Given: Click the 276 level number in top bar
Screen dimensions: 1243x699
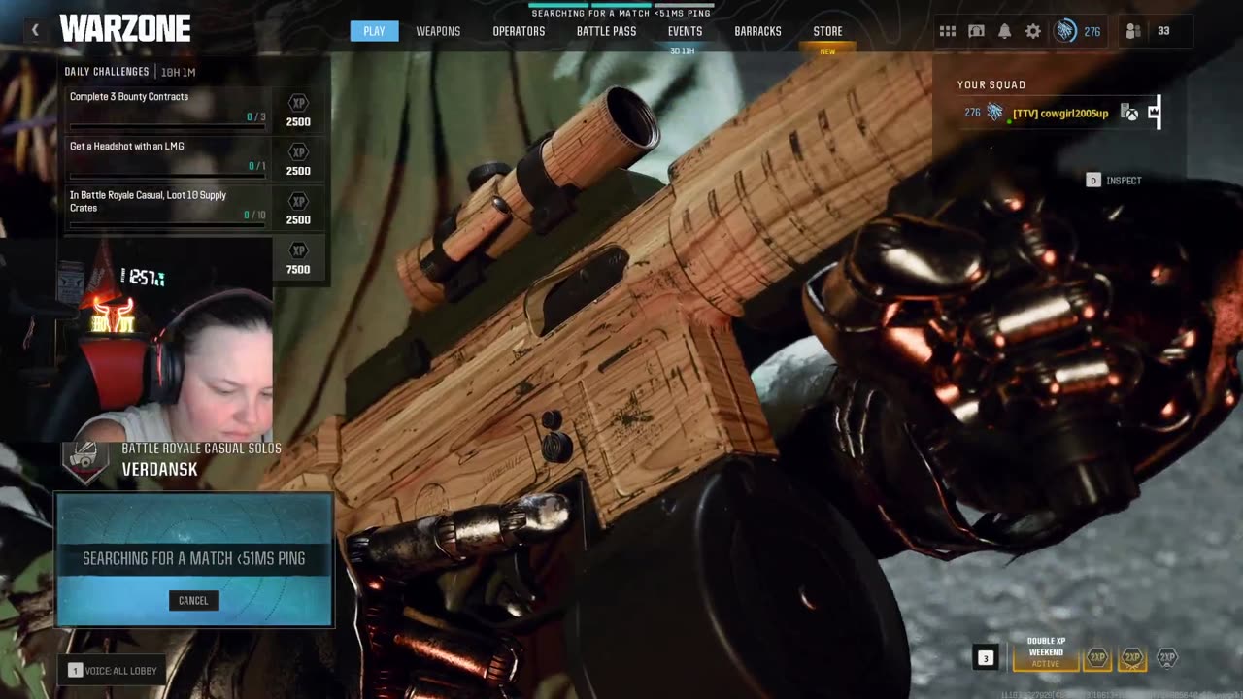Looking at the screenshot, I should tap(1092, 31).
